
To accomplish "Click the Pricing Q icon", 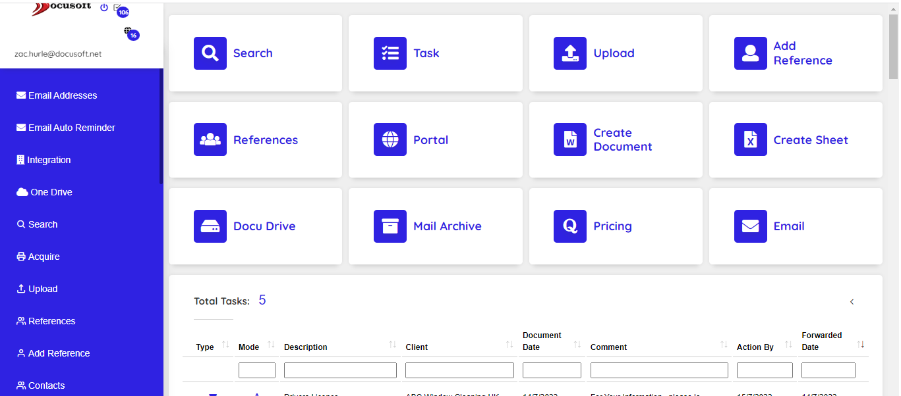I will [569, 226].
